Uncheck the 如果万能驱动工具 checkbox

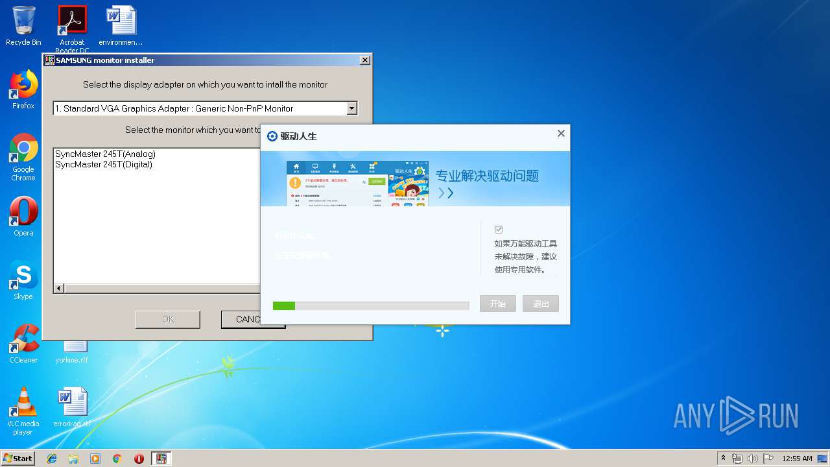[499, 230]
